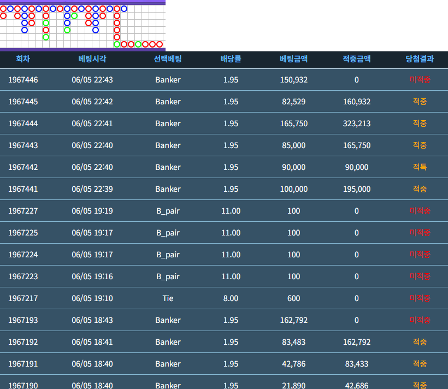Image resolution: width=448 pixels, height=389 pixels.
Task: Select round number 1967224
Action: (x=23, y=255)
